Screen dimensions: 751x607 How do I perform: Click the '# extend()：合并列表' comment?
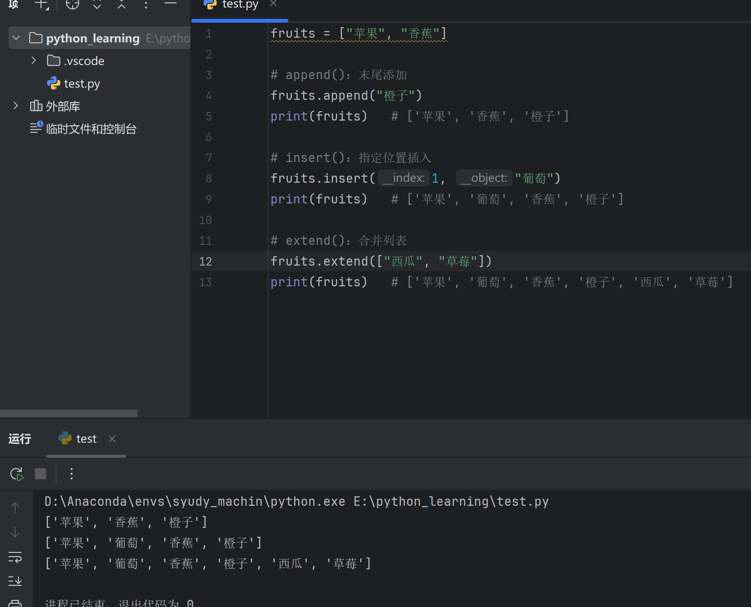[x=338, y=241]
